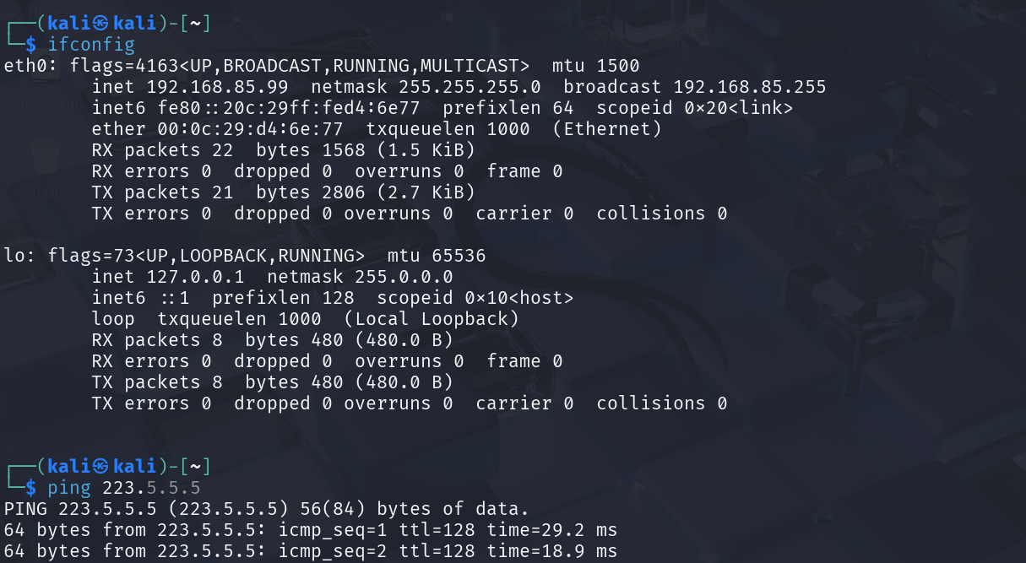Click the ifconfig command text

(x=91, y=44)
